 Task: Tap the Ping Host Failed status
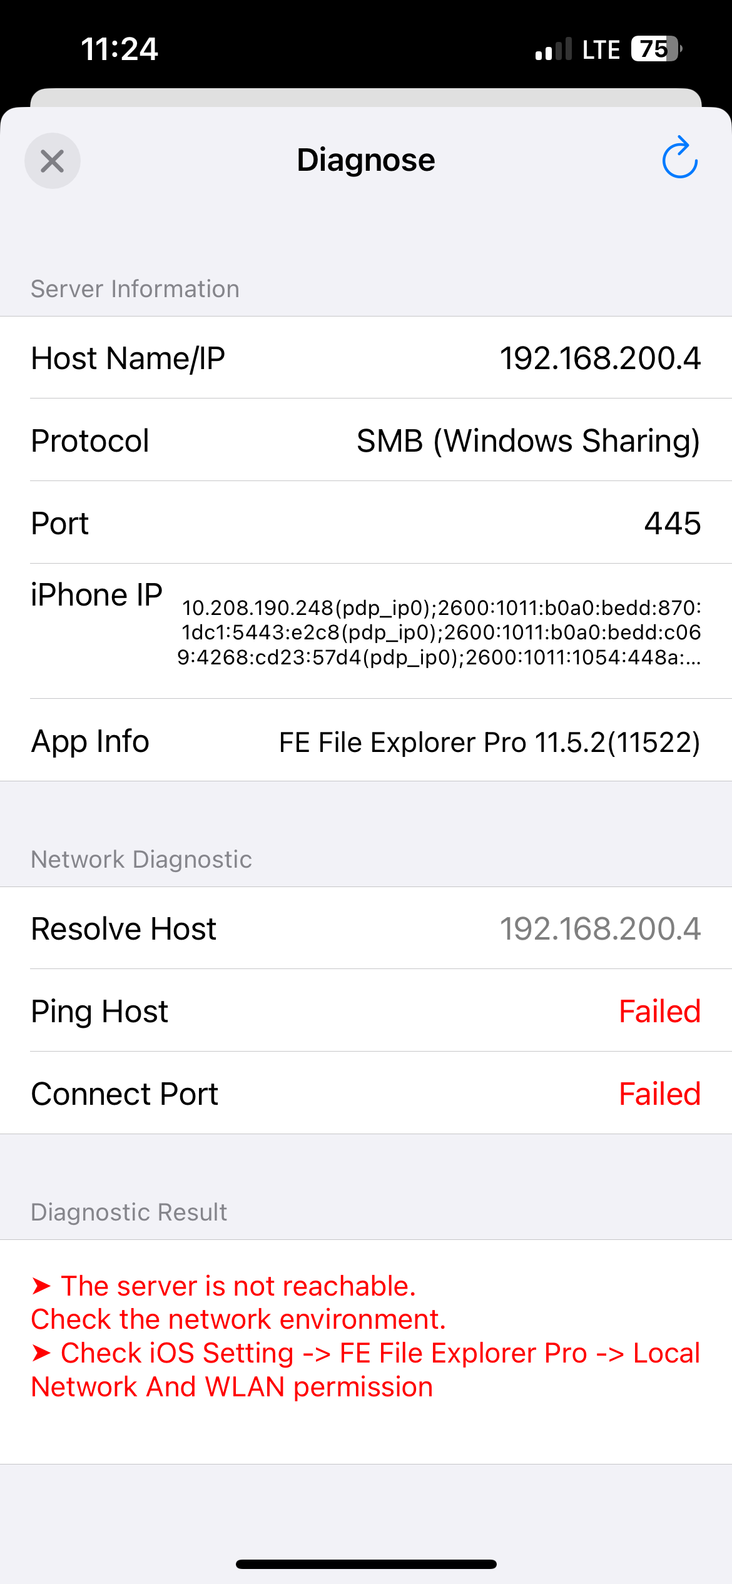pyautogui.click(x=659, y=1011)
